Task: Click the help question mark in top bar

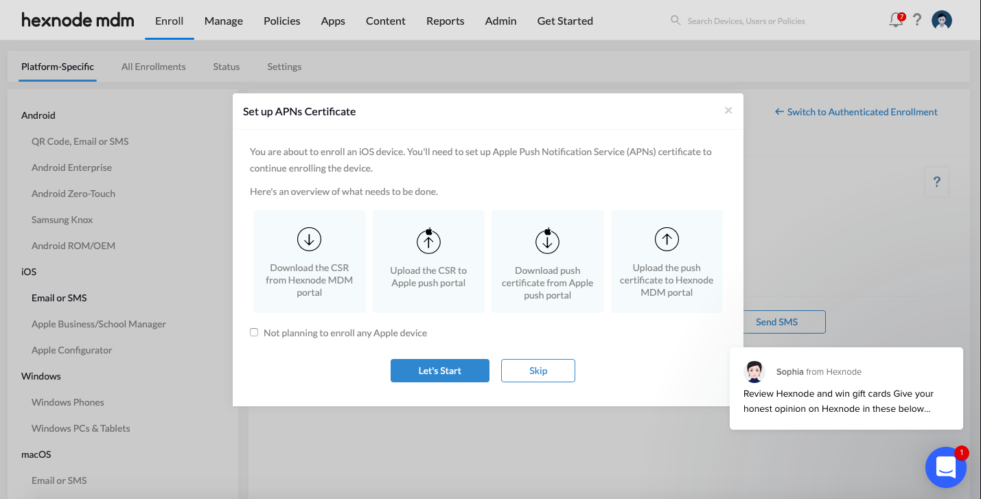Action: [x=917, y=21]
